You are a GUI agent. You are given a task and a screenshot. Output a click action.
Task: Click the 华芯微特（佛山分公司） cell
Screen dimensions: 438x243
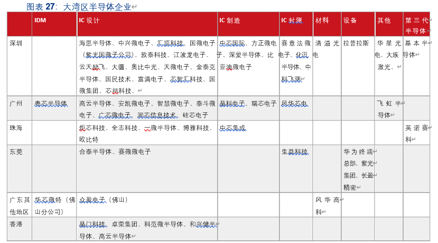(55, 206)
